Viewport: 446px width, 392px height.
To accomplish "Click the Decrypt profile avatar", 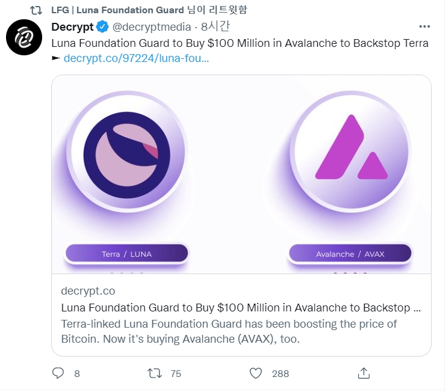I will click(x=23, y=37).
